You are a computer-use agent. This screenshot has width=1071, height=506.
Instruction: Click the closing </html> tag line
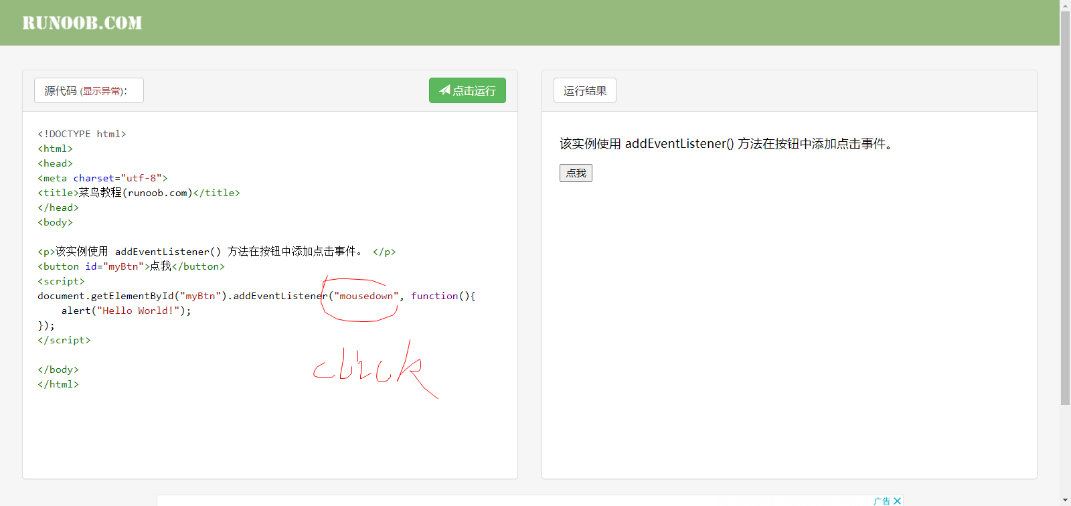click(x=58, y=384)
